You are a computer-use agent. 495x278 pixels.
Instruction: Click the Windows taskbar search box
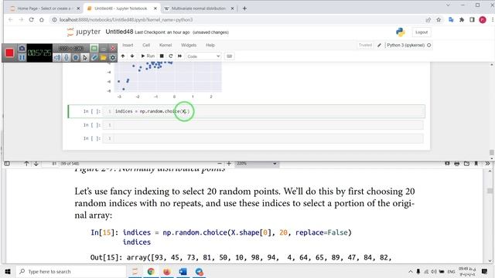point(71,271)
